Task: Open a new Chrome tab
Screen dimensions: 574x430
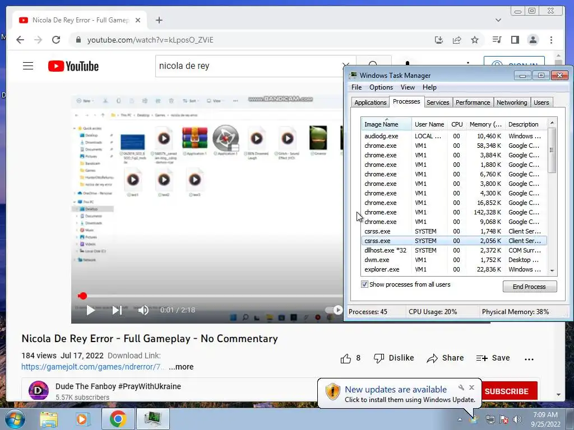Action: pyautogui.click(x=159, y=20)
